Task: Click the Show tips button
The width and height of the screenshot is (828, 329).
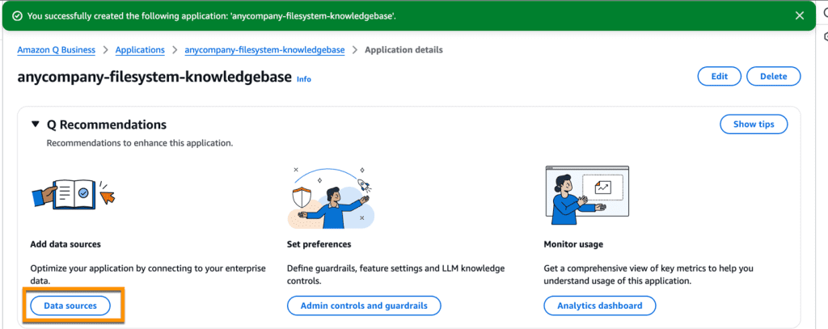Action: point(753,124)
